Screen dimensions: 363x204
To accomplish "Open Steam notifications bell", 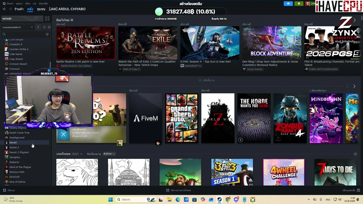I will (299, 4).
